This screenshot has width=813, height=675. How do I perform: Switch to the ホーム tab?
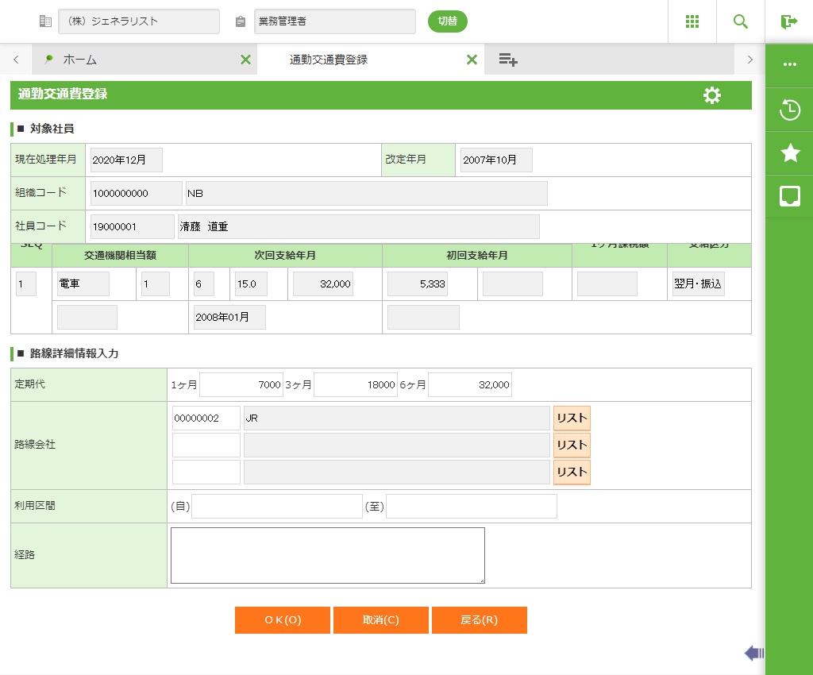tap(79, 60)
